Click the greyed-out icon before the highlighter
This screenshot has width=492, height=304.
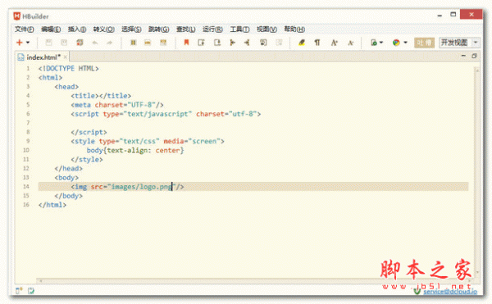(x=279, y=43)
